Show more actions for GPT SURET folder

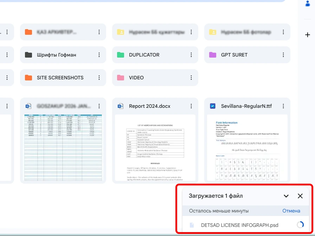pos(283,55)
